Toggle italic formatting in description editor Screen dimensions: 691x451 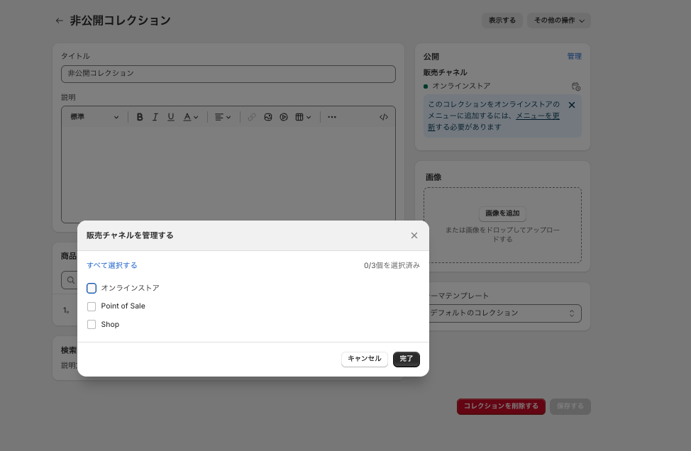[155, 117]
